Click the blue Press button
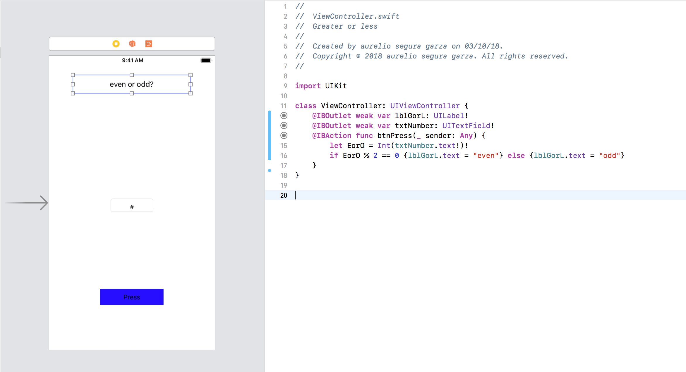This screenshot has width=686, height=372. (132, 297)
